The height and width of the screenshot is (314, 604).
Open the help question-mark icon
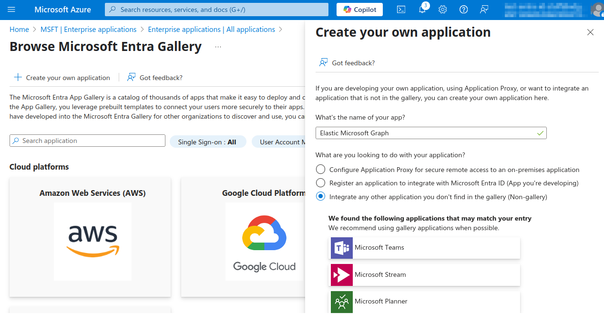click(x=463, y=9)
